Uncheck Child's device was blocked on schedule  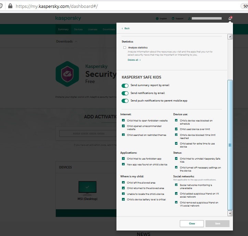[176, 120]
